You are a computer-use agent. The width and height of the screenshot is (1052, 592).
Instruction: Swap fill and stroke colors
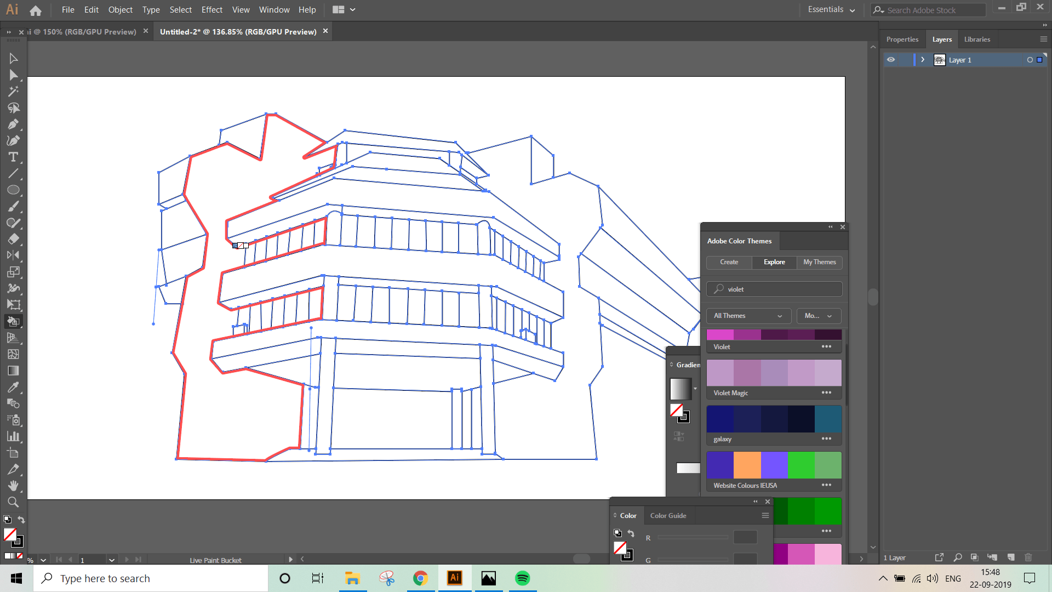[21, 520]
